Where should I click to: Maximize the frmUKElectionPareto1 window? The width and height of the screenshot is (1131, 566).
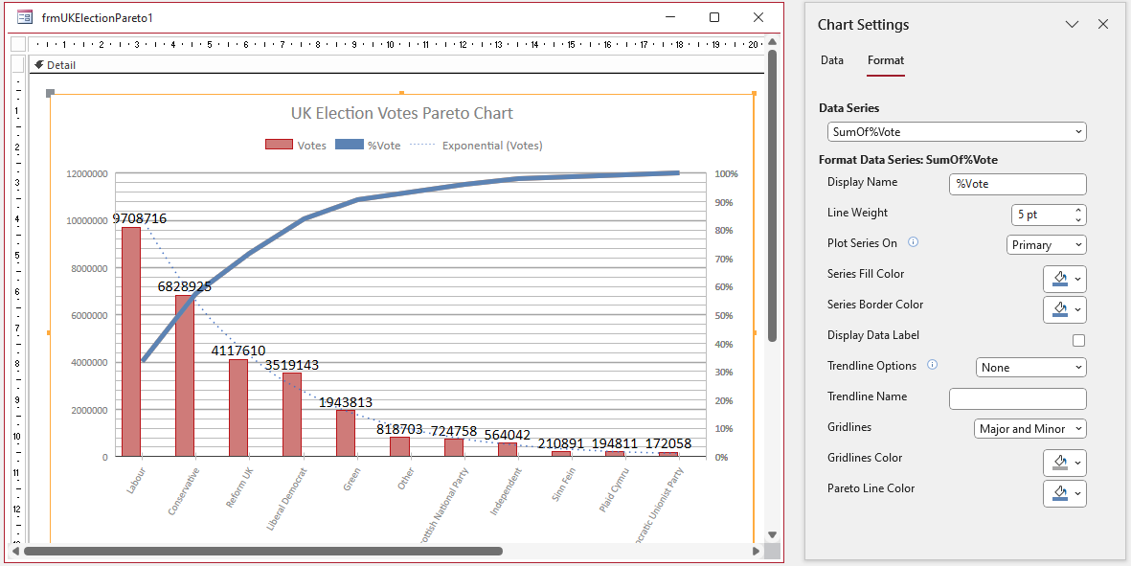pyautogui.click(x=714, y=17)
